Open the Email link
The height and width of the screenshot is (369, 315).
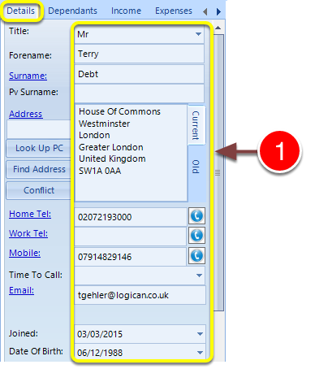pos(21,290)
